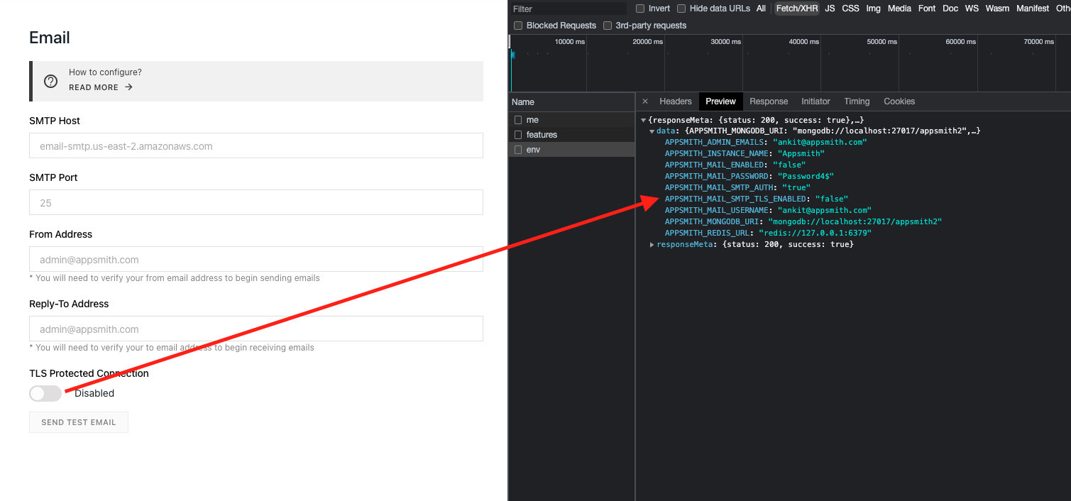This screenshot has height=501, width=1071.
Task: Click the help question mark icon
Action: [x=50, y=81]
